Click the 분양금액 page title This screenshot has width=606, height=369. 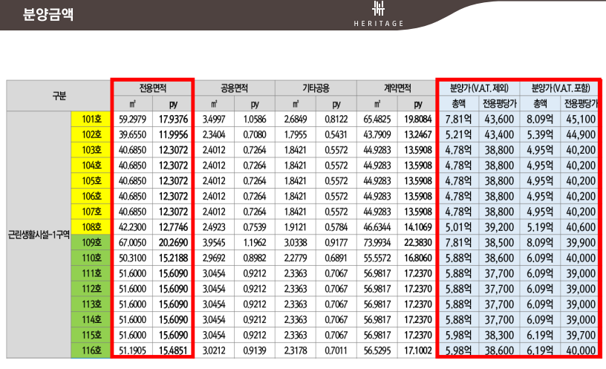pyautogui.click(x=48, y=14)
